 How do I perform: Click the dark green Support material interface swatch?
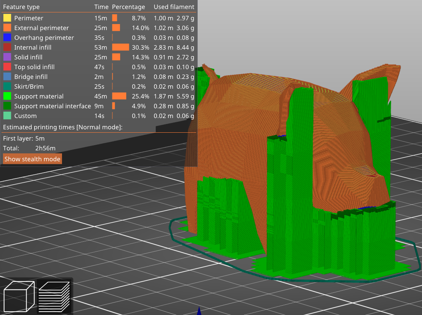click(8, 106)
